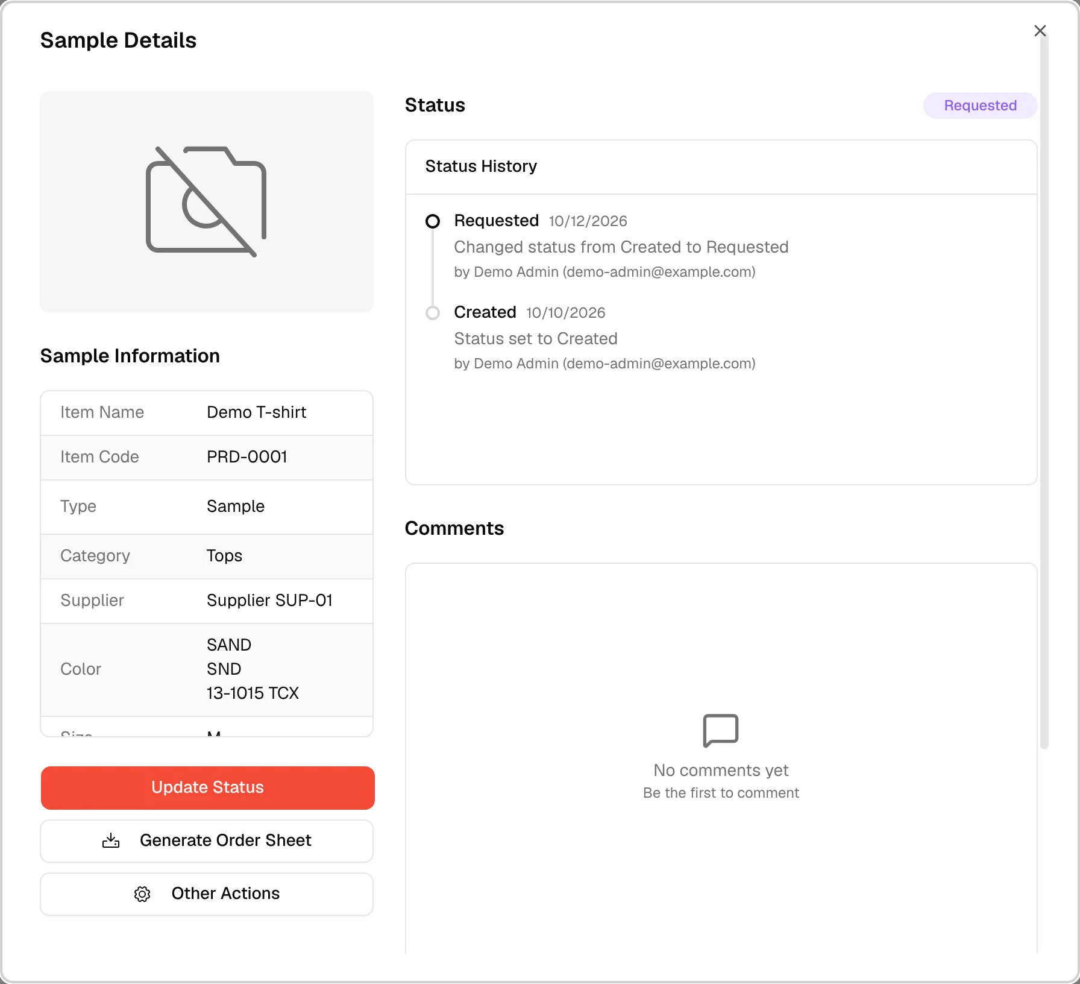Click the 'Status History' heading

click(481, 166)
